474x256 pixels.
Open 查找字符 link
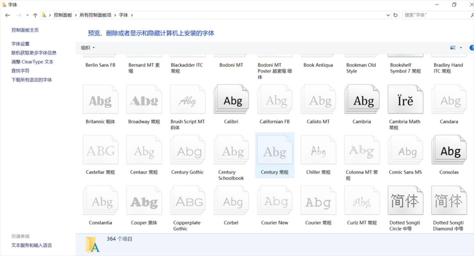[20, 71]
